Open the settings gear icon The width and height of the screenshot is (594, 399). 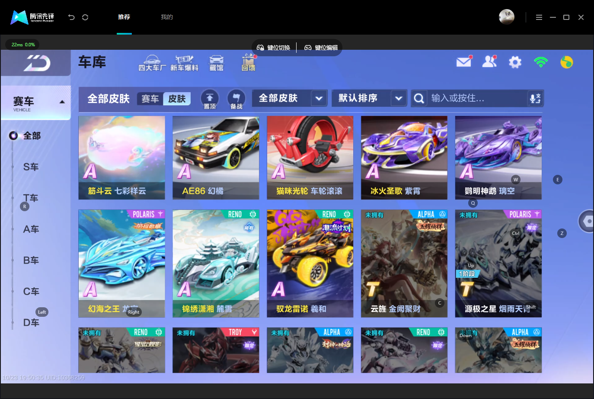(515, 62)
